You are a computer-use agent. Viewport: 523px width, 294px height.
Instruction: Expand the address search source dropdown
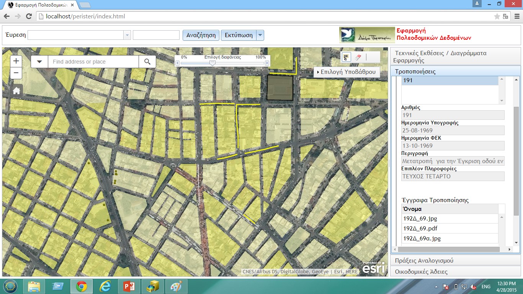39,62
